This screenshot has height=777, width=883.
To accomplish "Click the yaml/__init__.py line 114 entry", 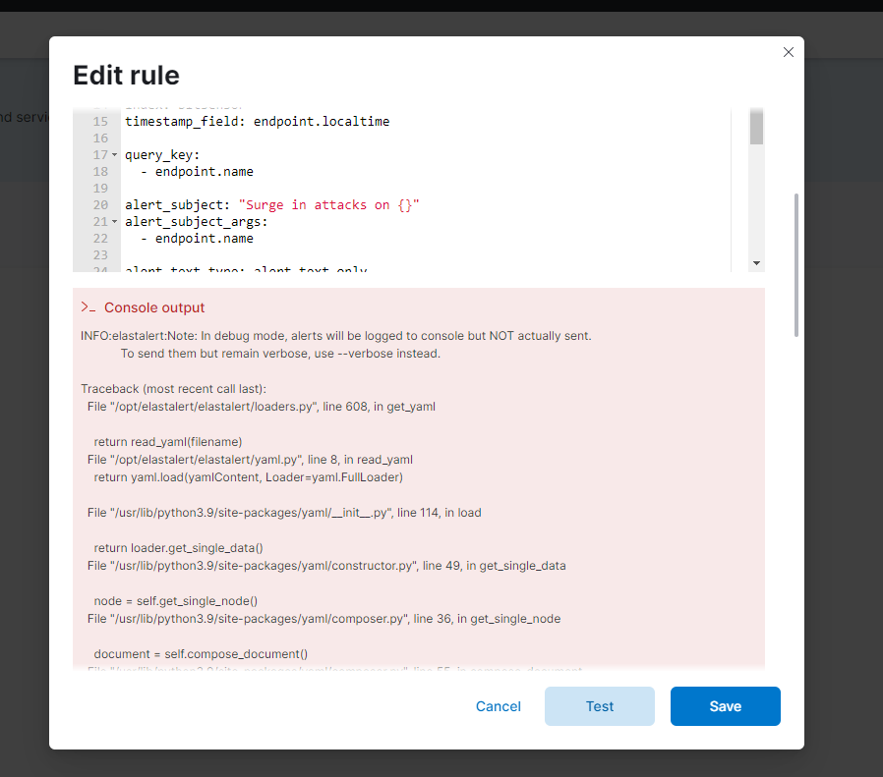I will [284, 513].
